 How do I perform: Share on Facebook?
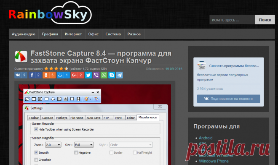coord(35,75)
